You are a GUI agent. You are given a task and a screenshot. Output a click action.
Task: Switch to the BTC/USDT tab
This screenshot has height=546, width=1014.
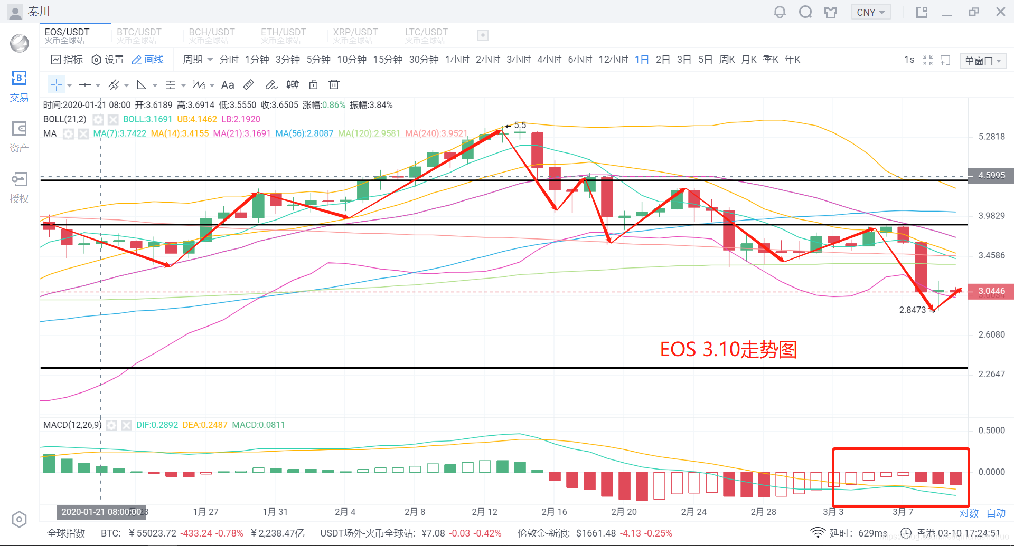pos(139,36)
